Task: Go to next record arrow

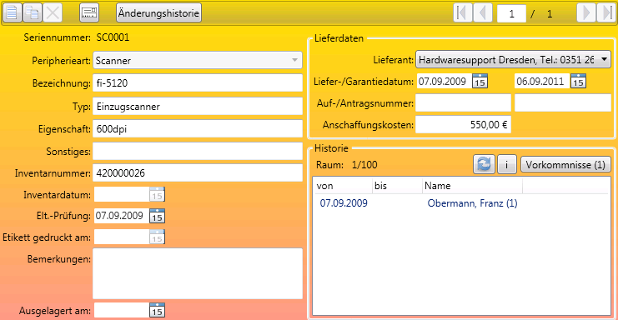Action: [x=586, y=13]
